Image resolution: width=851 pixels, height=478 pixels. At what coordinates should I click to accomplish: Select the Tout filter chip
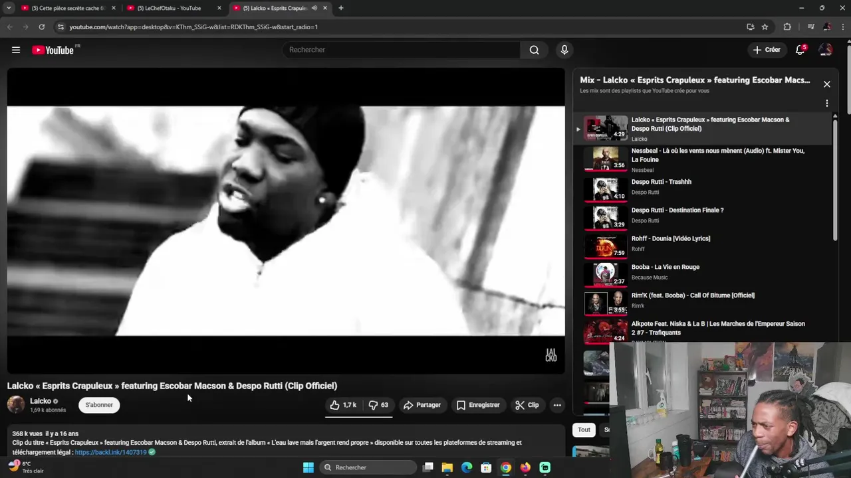[584, 430]
